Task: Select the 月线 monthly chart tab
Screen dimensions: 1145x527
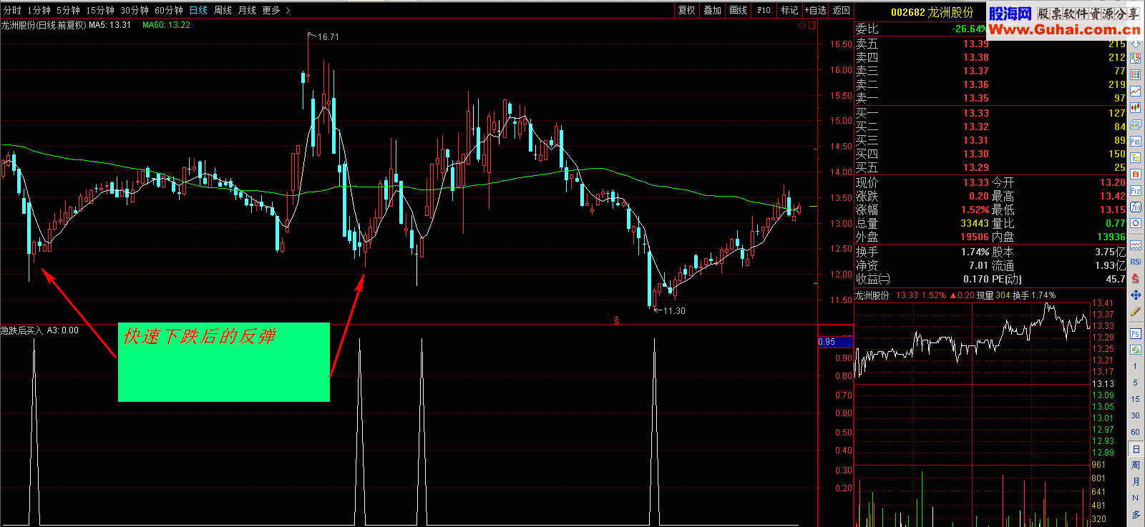Action: [x=247, y=10]
